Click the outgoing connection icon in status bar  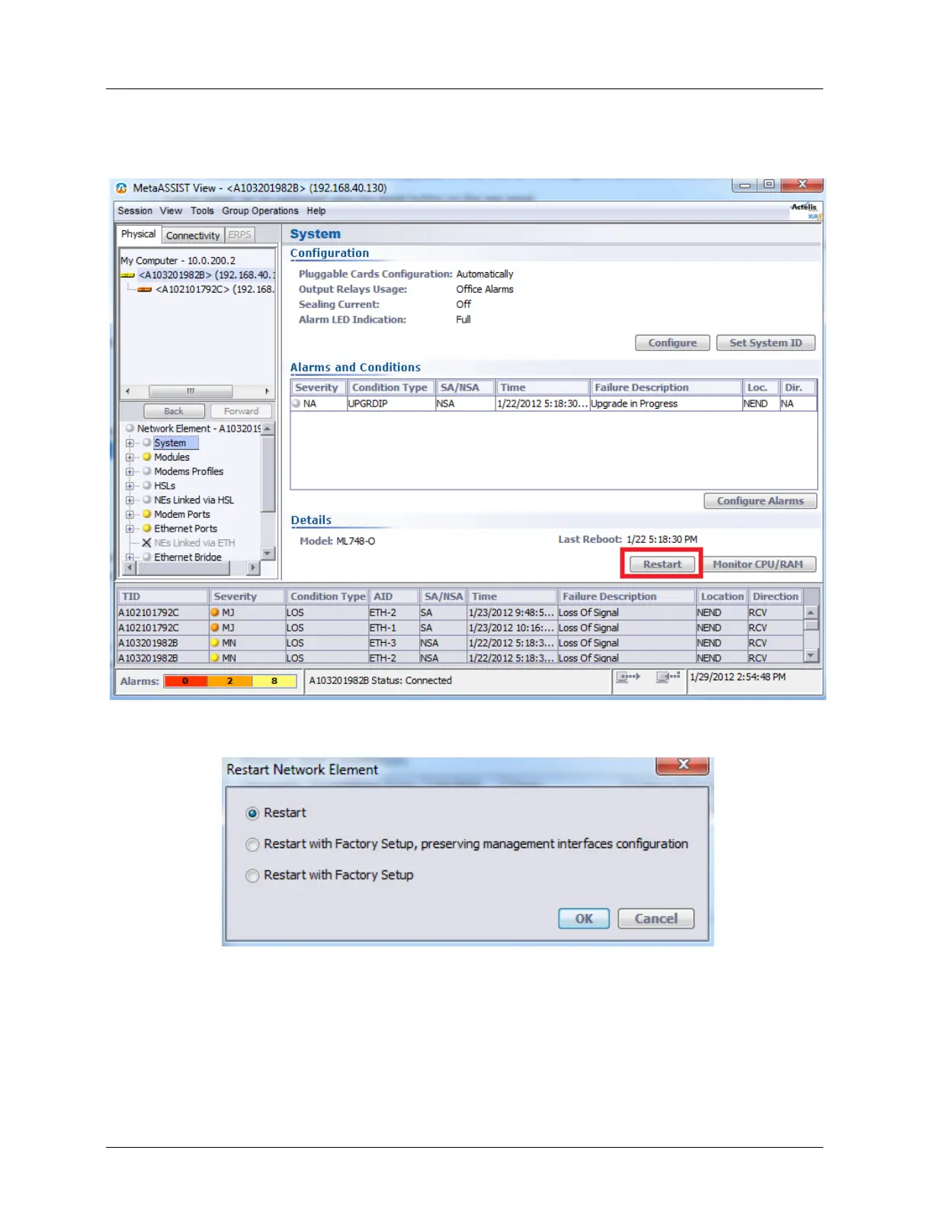[628, 676]
